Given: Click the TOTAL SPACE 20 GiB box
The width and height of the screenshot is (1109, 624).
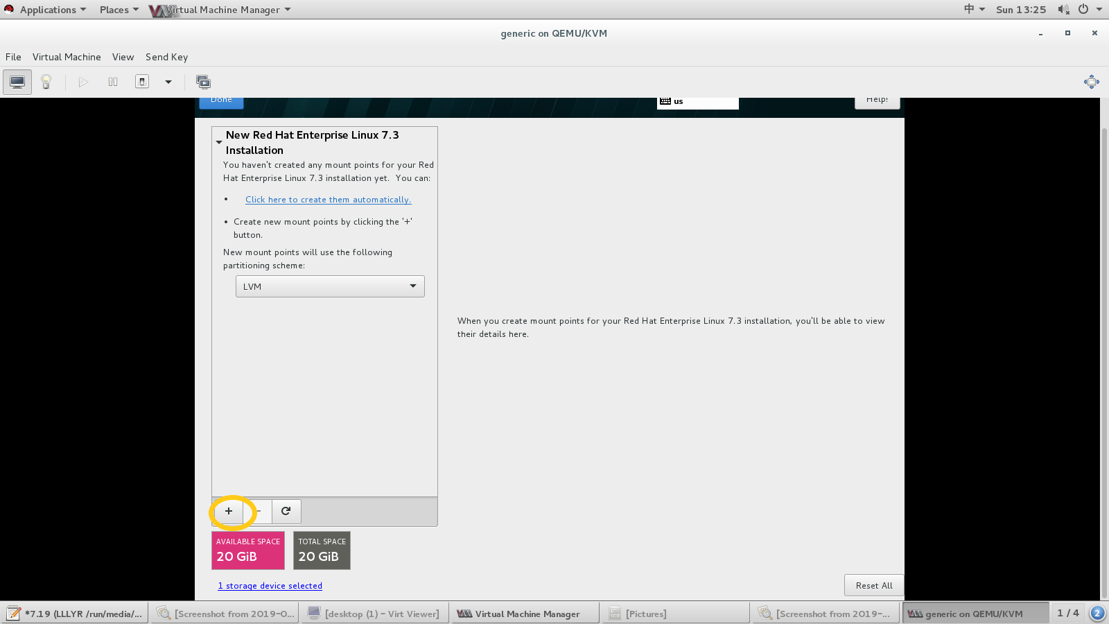Looking at the screenshot, I should pos(322,551).
